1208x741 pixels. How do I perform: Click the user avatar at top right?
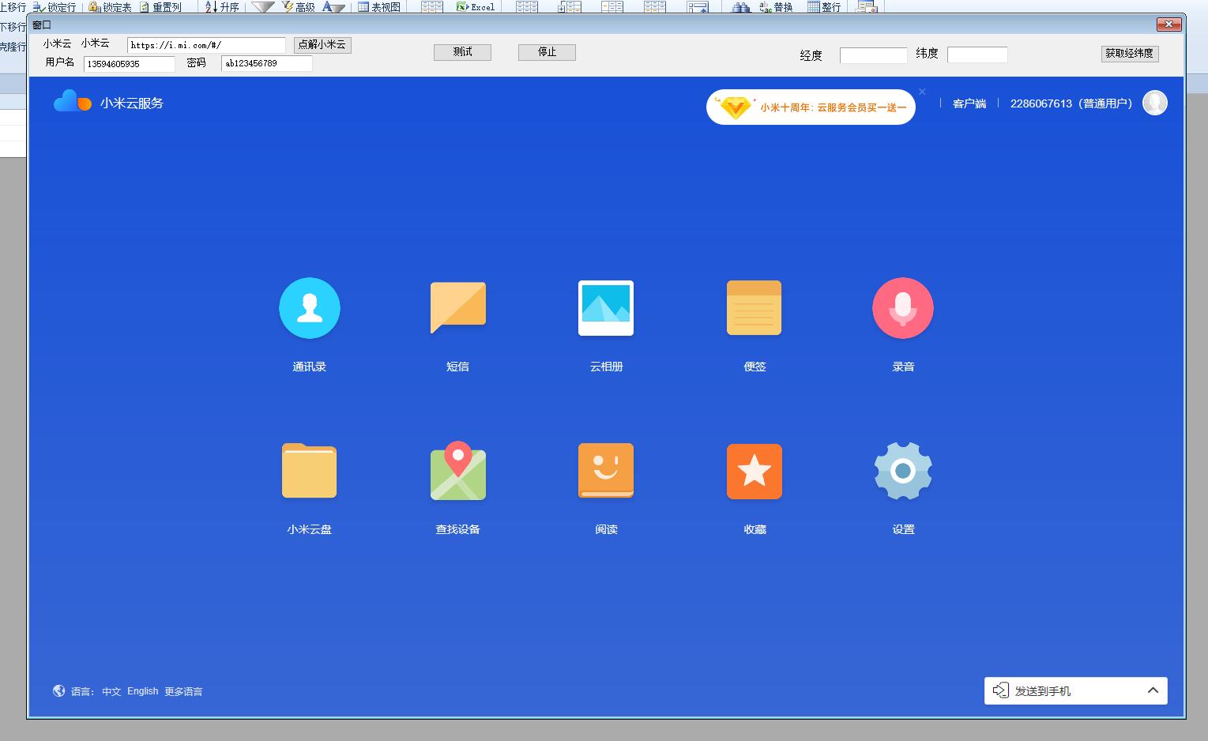coord(1154,103)
